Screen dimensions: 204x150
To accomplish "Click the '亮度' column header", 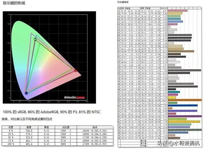I will (29, 127).
